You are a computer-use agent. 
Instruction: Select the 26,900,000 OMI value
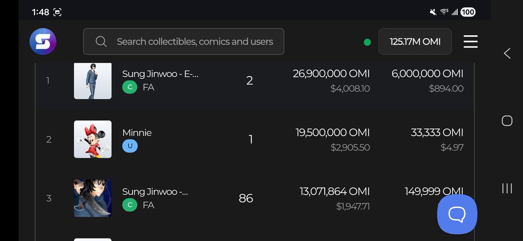331,74
